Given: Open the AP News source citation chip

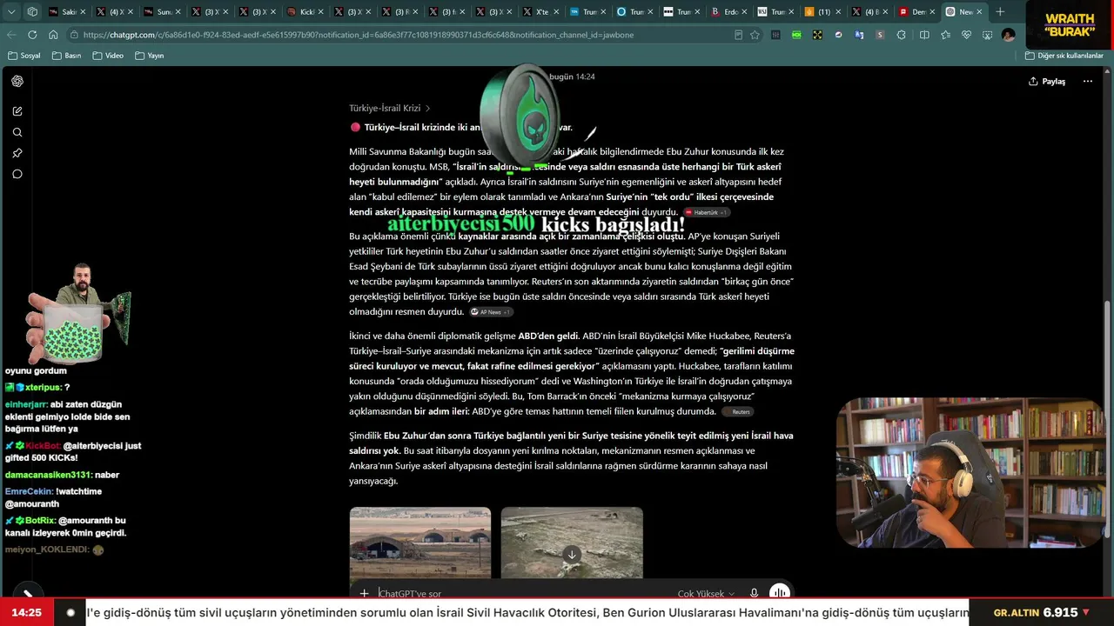Looking at the screenshot, I should pos(491,312).
